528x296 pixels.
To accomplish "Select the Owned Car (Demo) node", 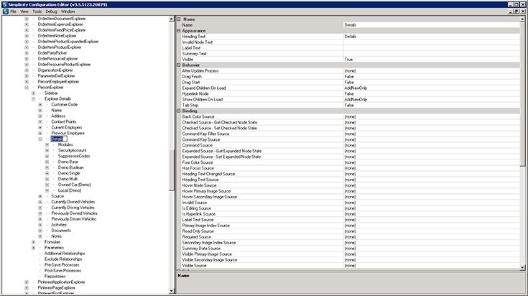I will coord(74,184).
